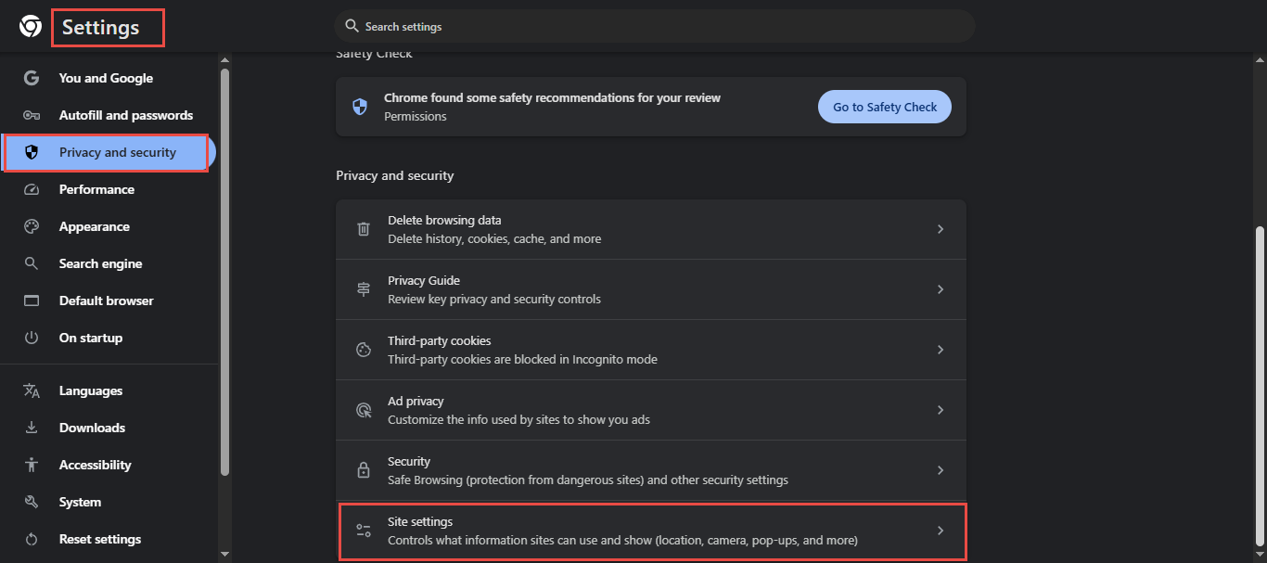
Task: Click the key icon for Autofill and passwords
Action: coord(32,115)
